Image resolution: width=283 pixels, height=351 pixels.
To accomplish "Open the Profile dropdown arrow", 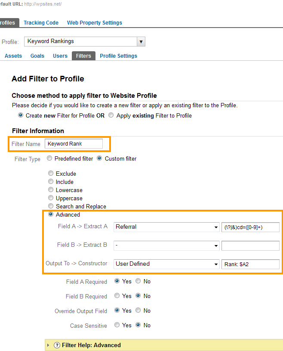I will click(141, 41).
